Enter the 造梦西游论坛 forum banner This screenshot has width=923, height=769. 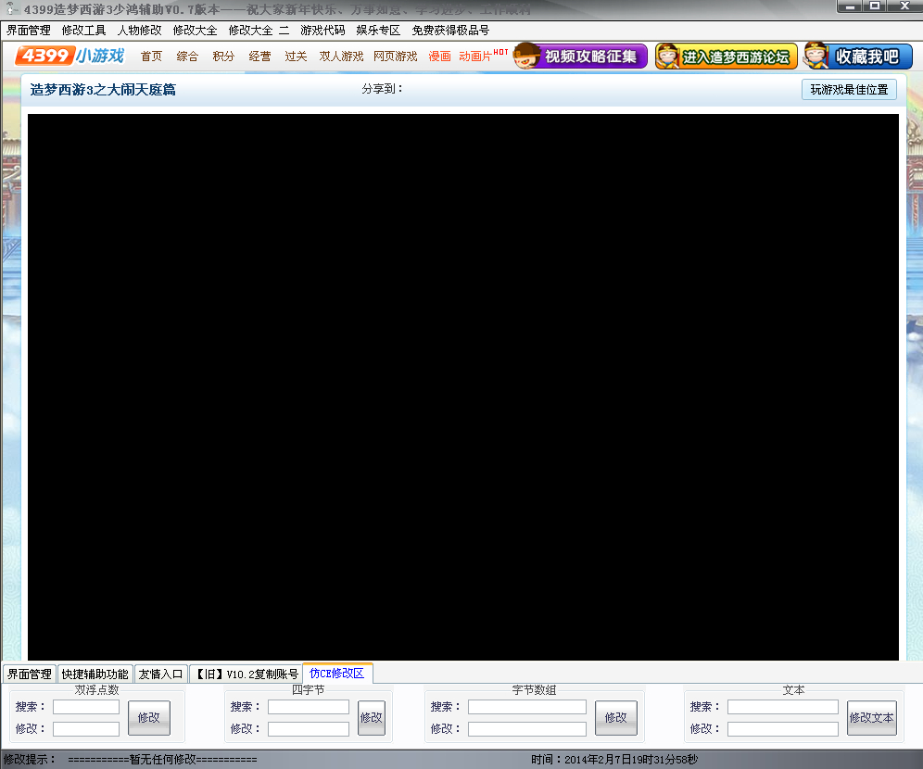point(726,56)
